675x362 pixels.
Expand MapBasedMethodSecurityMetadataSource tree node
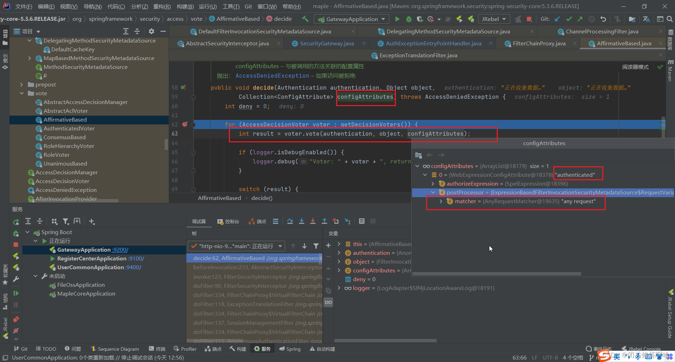pos(30,58)
